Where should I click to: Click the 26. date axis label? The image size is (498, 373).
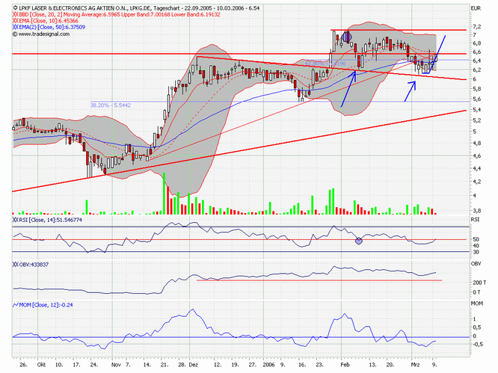23,365
